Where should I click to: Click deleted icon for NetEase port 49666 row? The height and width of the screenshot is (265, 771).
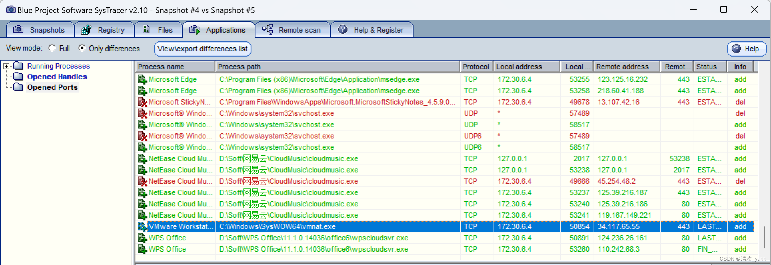(x=143, y=181)
